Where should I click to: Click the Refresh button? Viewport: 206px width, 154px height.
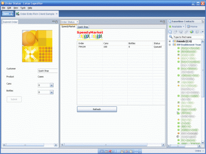97,109
